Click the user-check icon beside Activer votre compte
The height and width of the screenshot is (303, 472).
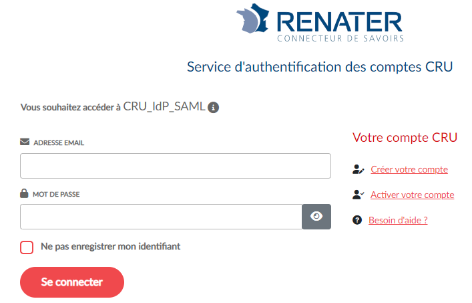358,195
